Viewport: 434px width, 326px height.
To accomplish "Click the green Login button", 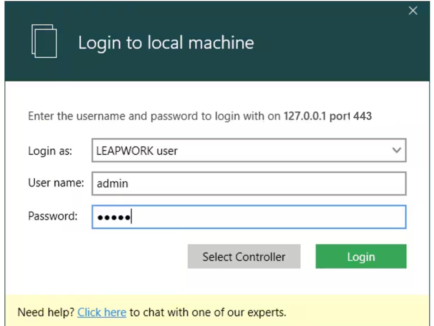I will (x=361, y=256).
